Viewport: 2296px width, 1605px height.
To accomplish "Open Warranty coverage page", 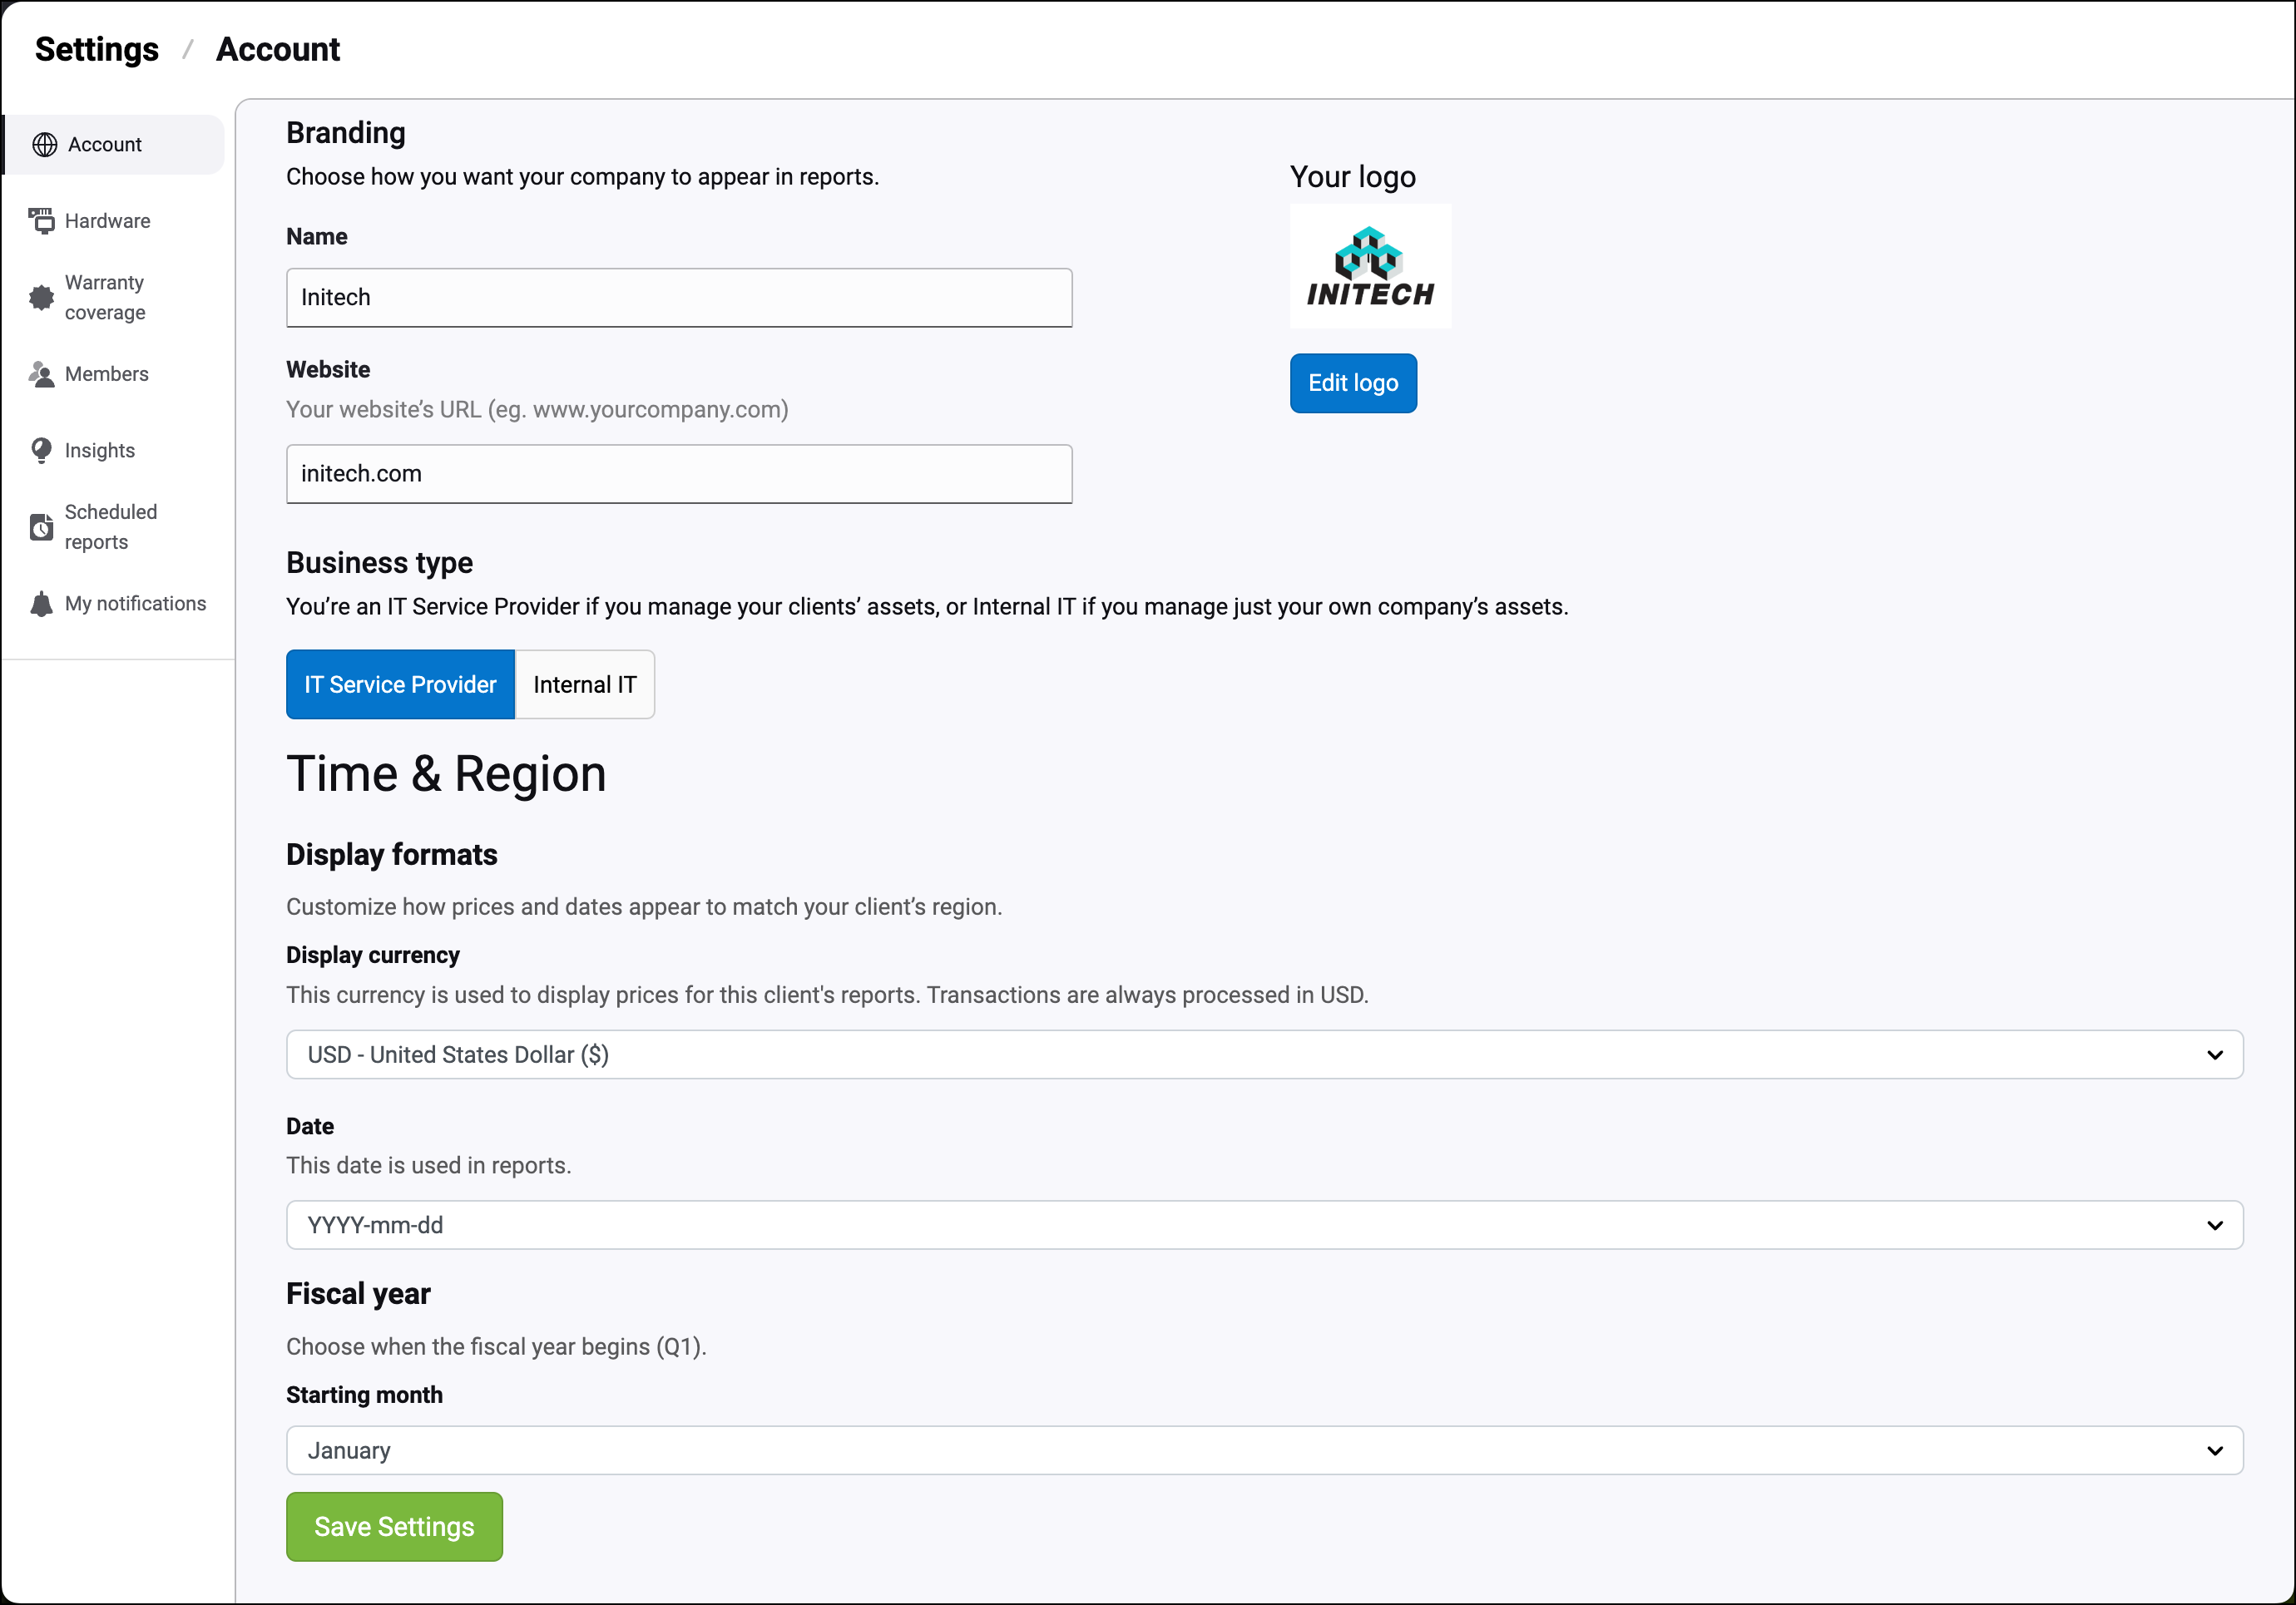I will click(x=105, y=298).
